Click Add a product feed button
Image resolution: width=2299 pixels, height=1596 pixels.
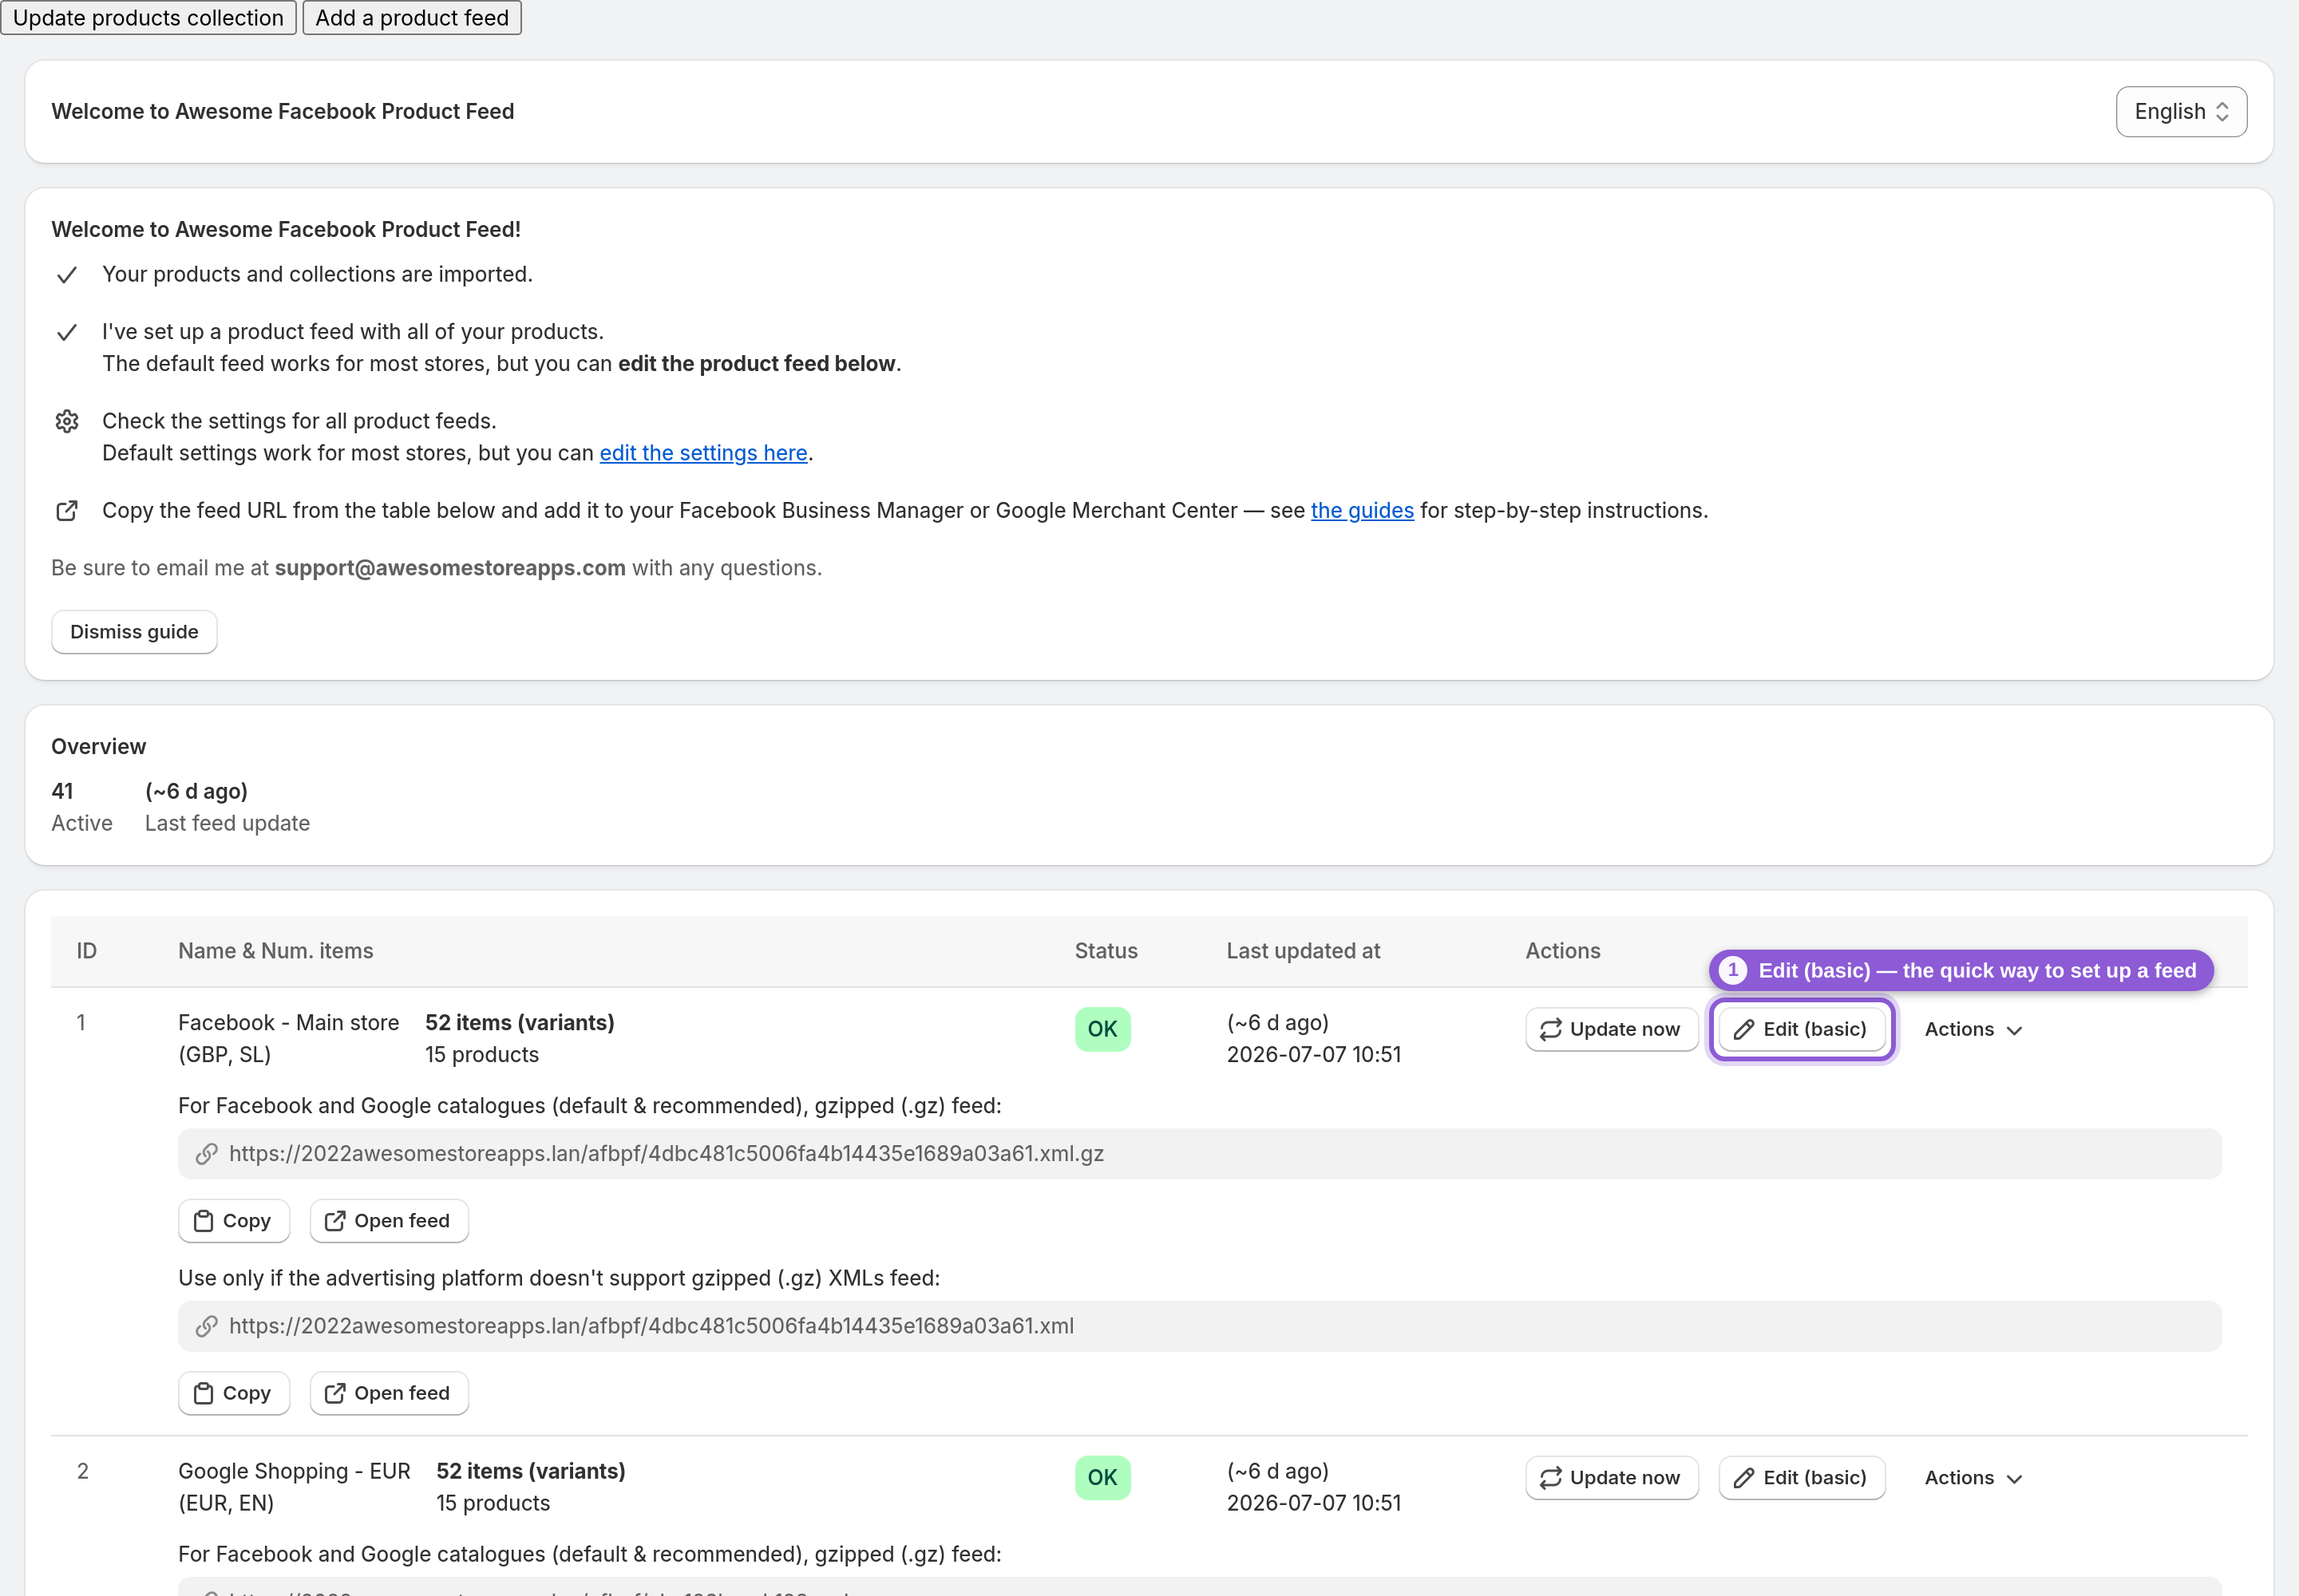(x=412, y=18)
